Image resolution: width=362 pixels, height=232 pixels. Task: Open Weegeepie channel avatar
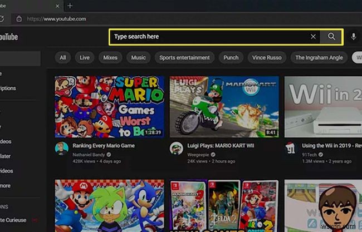[177, 149]
